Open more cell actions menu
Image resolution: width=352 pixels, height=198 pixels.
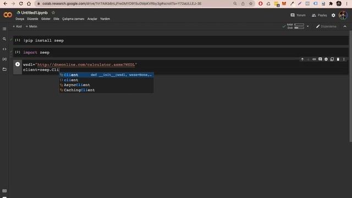(x=344, y=59)
